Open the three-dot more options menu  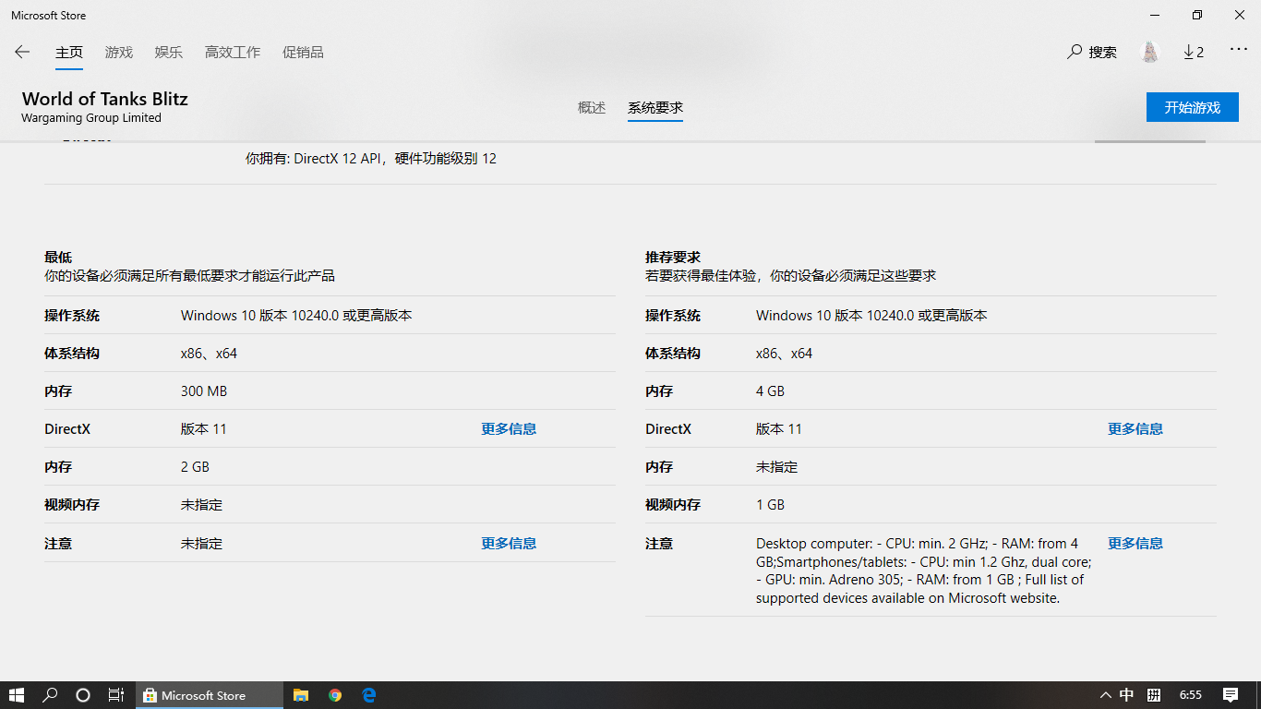[x=1239, y=51]
